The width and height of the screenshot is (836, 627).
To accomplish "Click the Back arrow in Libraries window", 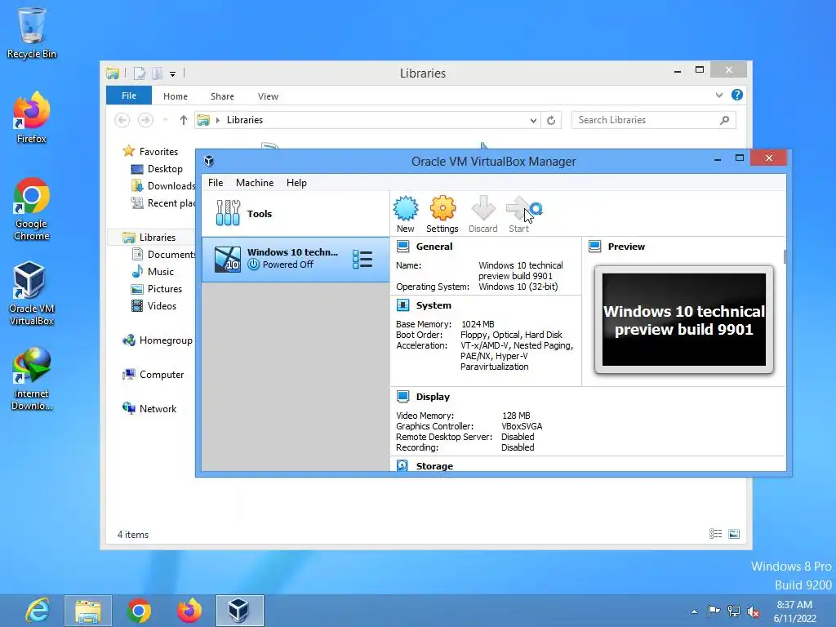I will [x=122, y=121].
